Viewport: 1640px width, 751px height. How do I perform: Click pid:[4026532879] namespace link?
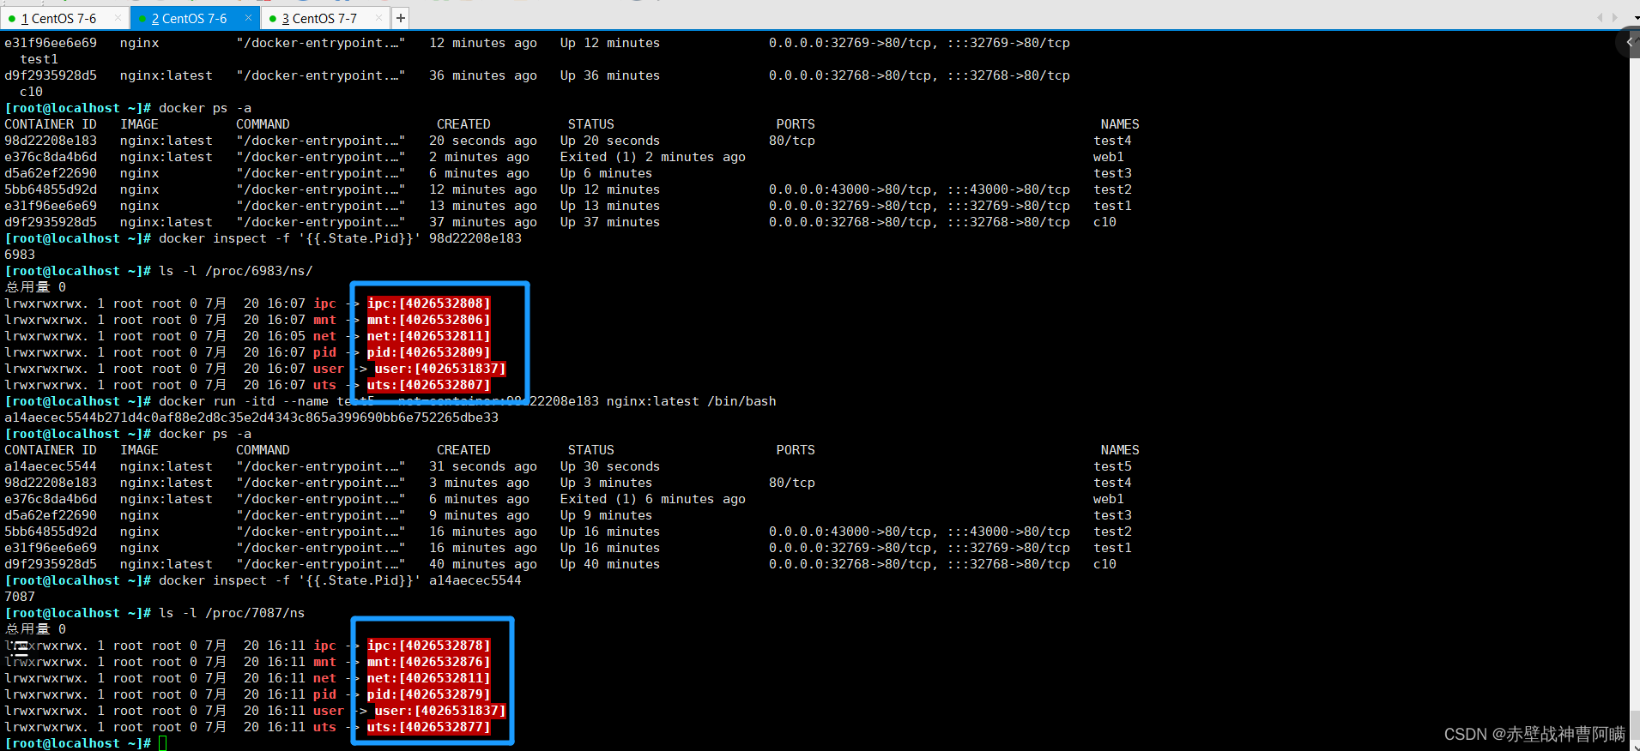[x=429, y=694]
